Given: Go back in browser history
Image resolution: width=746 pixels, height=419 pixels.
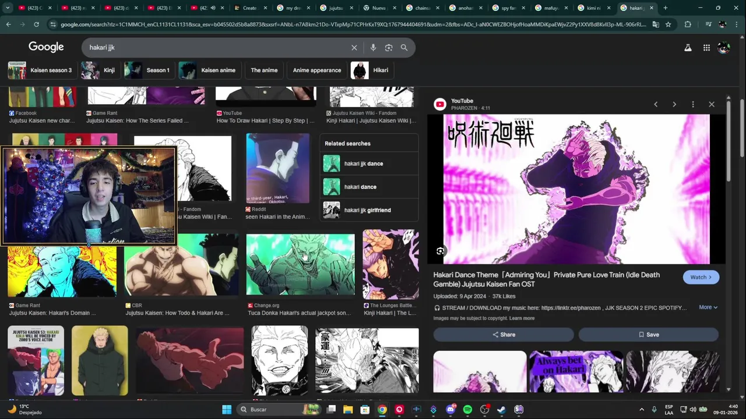Looking at the screenshot, I should [x=8, y=24].
